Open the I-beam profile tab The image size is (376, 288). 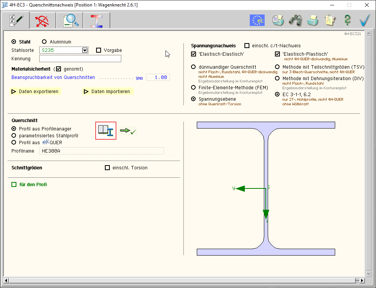[96, 21]
